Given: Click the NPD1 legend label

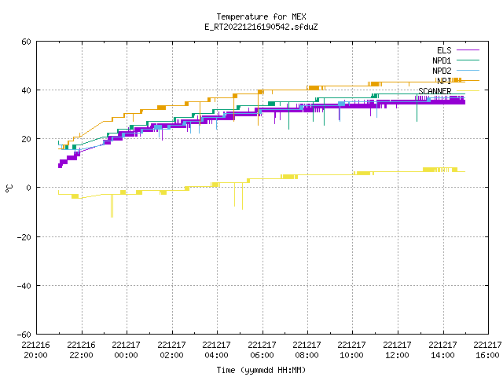Looking at the screenshot, I should point(442,60).
